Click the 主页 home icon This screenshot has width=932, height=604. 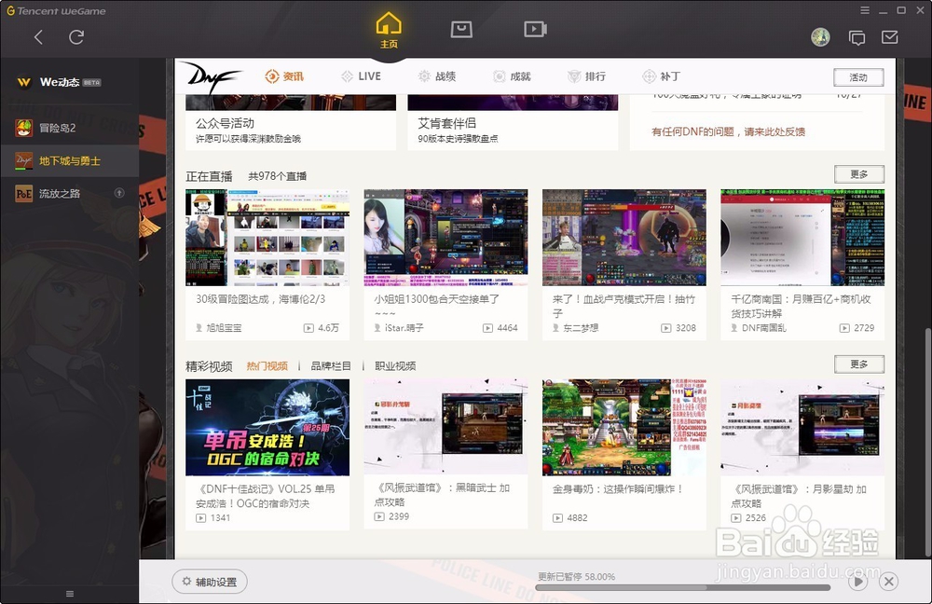tap(389, 28)
